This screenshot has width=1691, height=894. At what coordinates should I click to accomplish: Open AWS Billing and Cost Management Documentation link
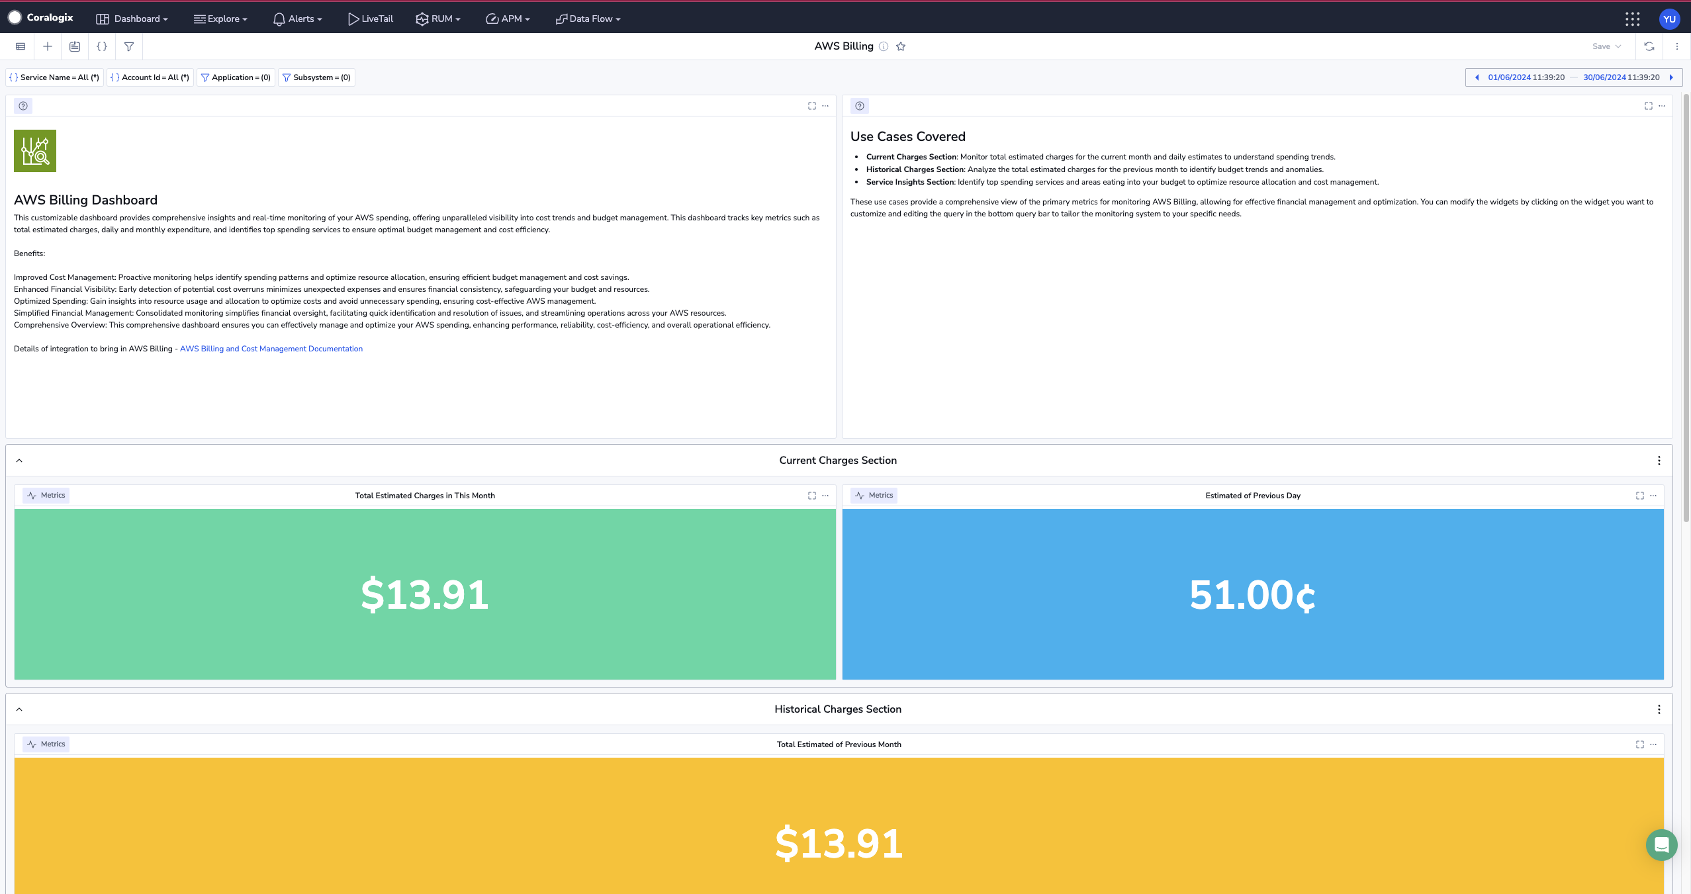(271, 349)
